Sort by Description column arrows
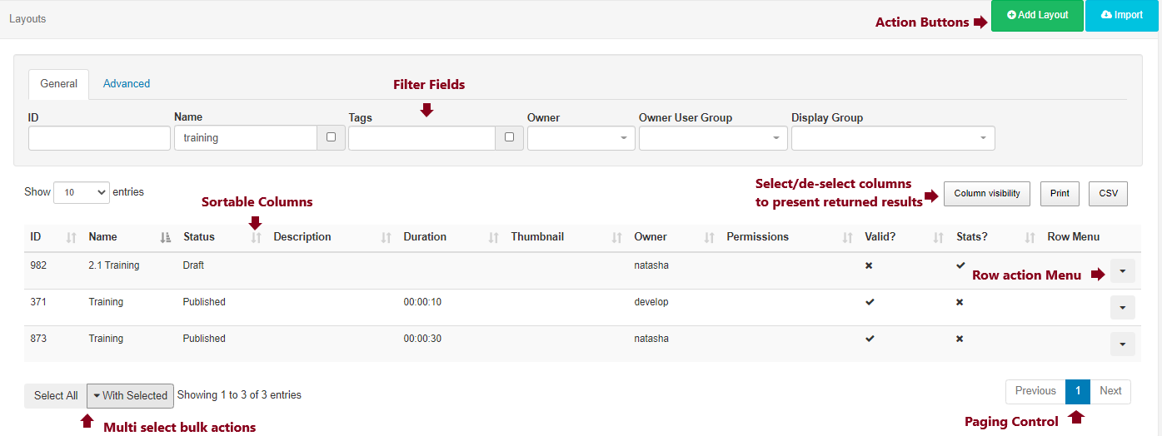 pyautogui.click(x=386, y=238)
